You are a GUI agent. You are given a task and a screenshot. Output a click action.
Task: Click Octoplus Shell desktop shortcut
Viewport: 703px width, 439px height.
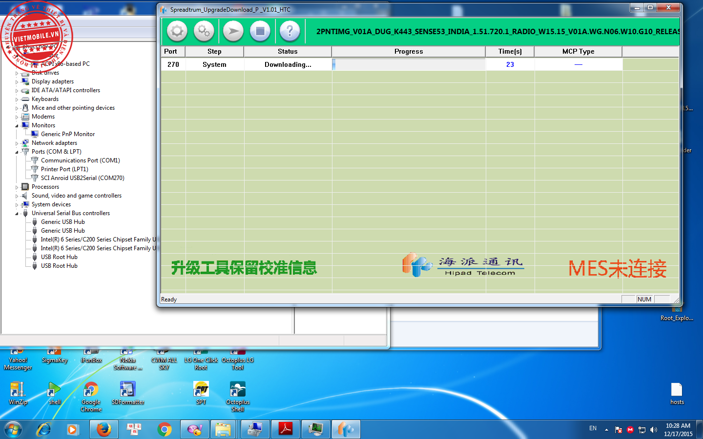click(238, 397)
